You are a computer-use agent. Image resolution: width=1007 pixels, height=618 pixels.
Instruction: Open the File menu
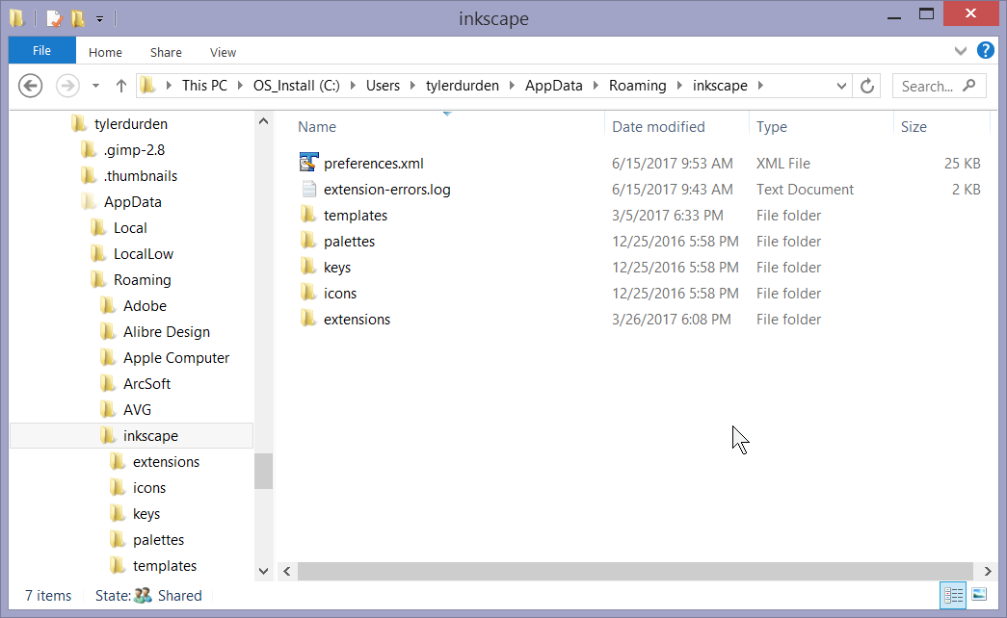click(x=41, y=49)
